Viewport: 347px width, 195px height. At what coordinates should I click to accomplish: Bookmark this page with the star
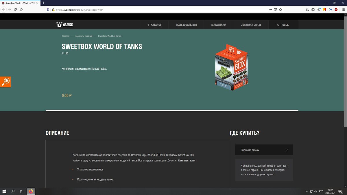tap(280, 10)
